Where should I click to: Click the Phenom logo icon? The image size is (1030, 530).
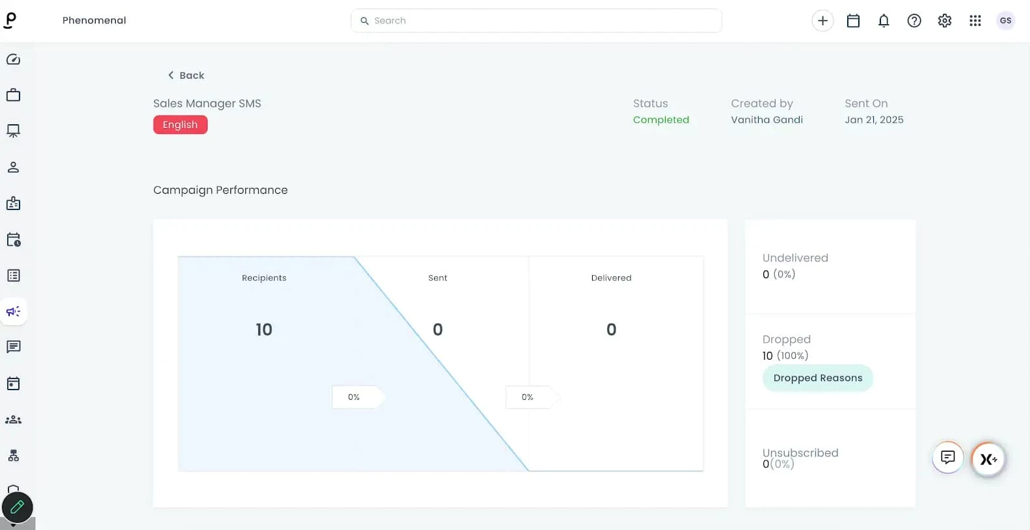click(10, 20)
